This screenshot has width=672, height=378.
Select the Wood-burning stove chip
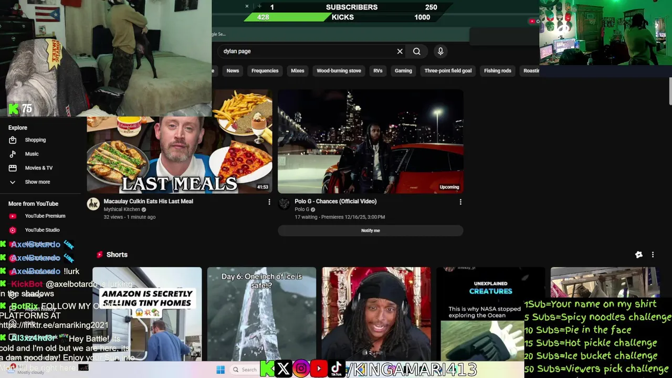click(x=339, y=71)
